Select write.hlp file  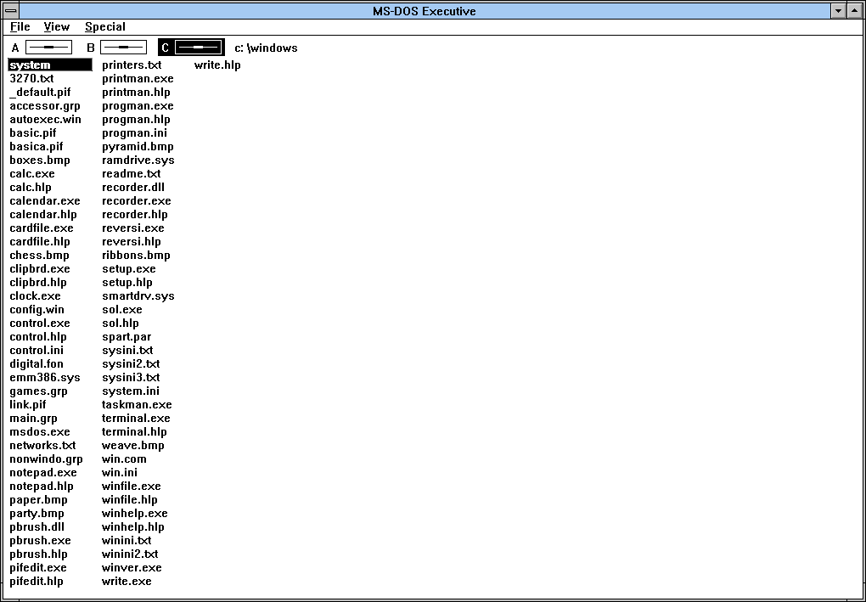coord(217,65)
